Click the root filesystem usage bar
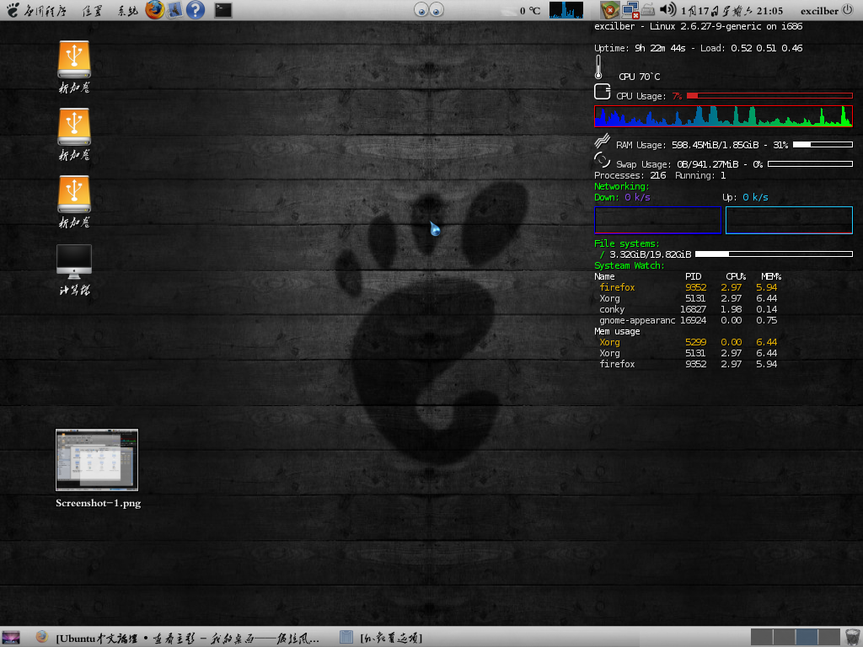Screen dimensions: 863x647 (x=774, y=254)
